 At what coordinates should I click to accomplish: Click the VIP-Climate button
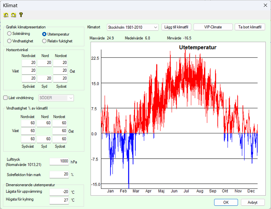point(213,27)
